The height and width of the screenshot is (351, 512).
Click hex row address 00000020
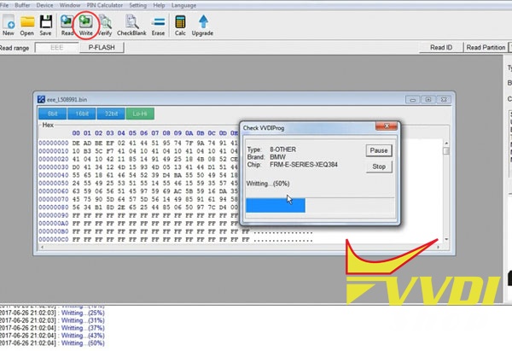point(54,159)
